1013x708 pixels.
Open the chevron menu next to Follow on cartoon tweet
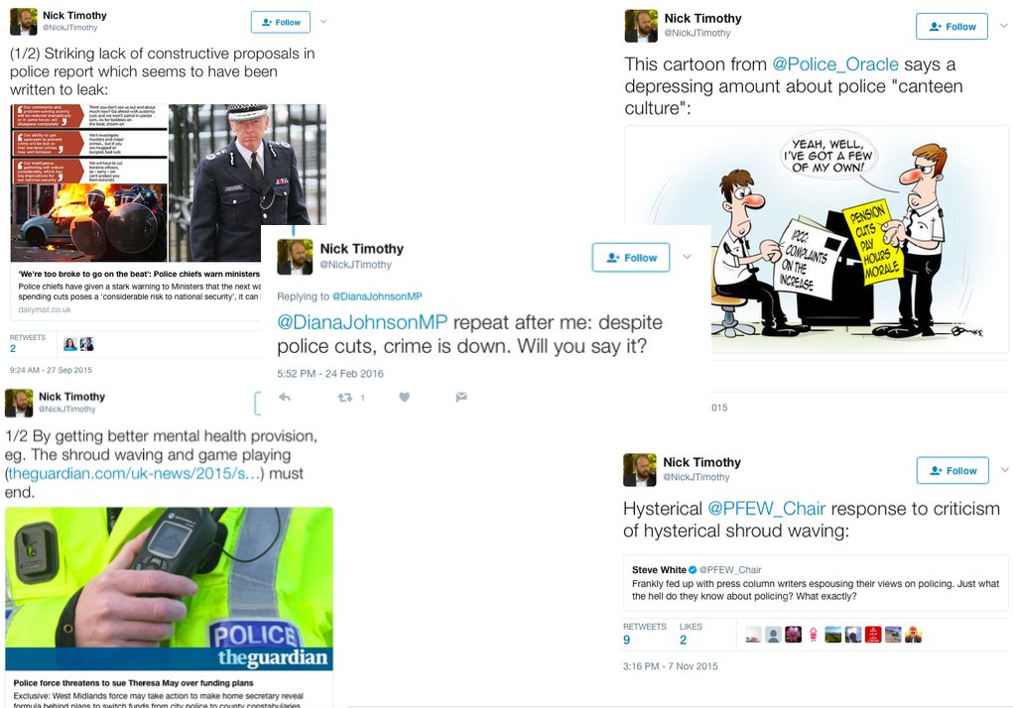(1004, 26)
